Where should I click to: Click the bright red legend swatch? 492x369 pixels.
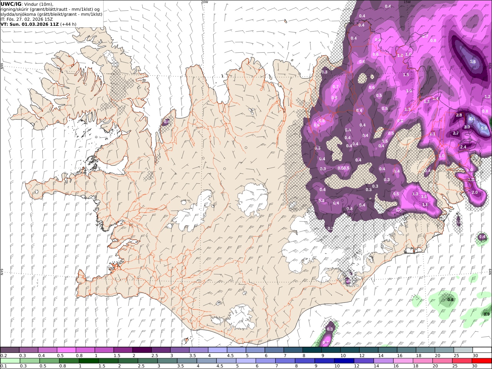(482, 361)
